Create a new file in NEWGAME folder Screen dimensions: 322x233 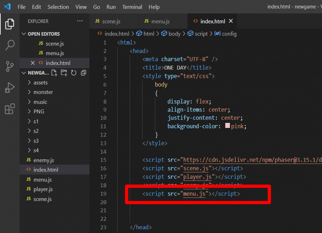[54, 73]
